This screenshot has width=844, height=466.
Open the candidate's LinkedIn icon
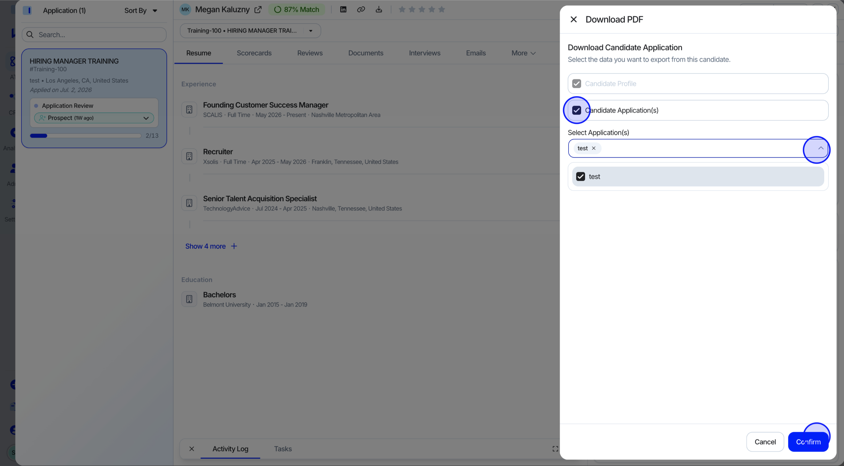pos(343,10)
